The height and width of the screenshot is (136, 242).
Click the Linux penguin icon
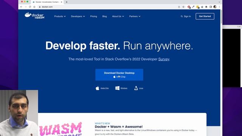tap(136, 88)
